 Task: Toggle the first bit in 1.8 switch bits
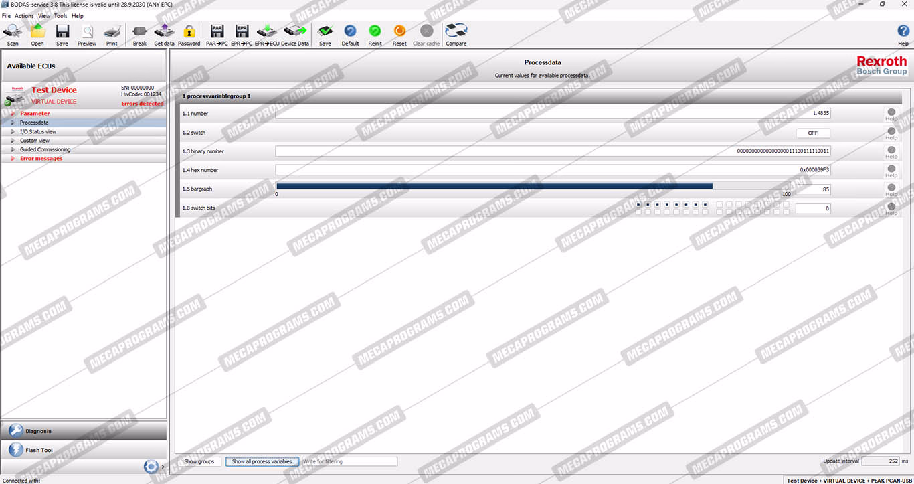point(639,204)
